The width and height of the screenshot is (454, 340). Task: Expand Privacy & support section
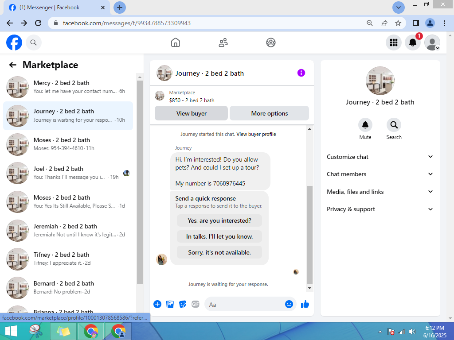click(x=380, y=209)
